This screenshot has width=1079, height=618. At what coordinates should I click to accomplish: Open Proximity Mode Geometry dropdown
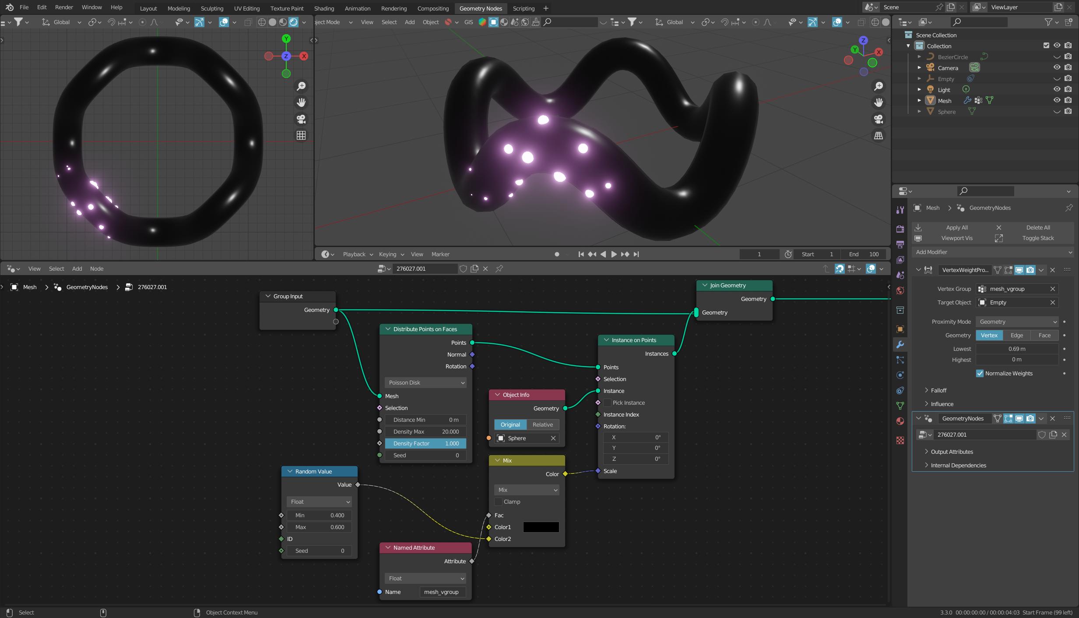click(1017, 321)
